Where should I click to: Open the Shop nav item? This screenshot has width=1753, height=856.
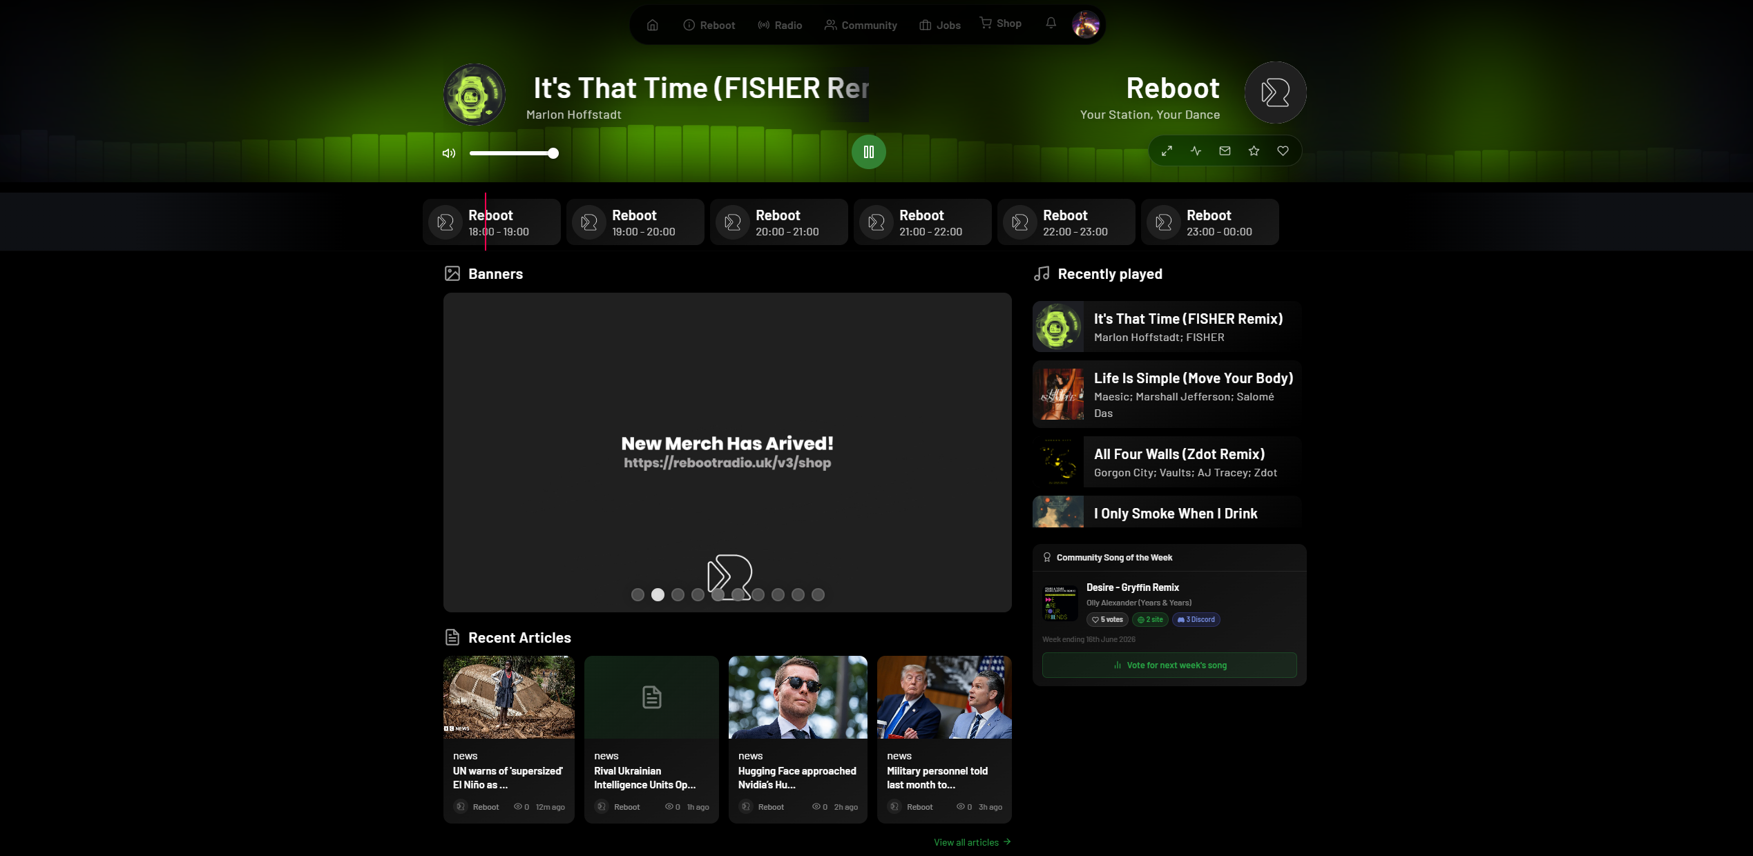[x=1000, y=23]
